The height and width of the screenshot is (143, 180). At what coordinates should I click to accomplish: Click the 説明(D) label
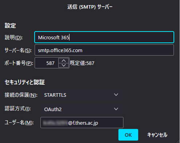13,38
